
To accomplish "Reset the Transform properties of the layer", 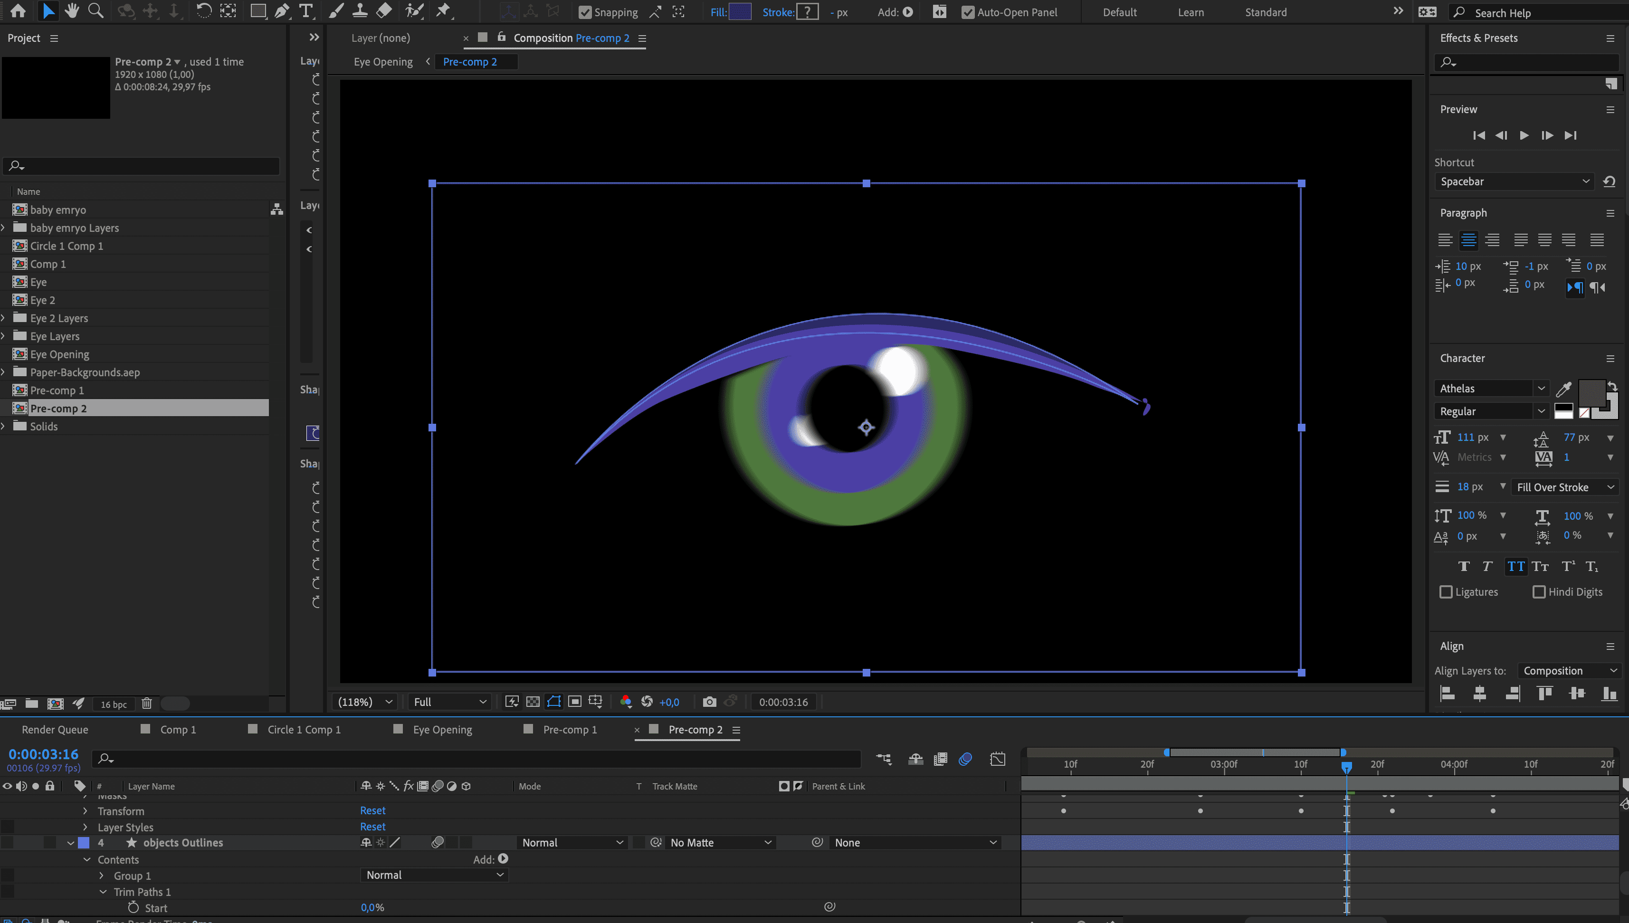I will (x=372, y=810).
